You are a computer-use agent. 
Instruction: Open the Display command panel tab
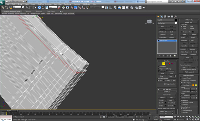coord(172,17)
